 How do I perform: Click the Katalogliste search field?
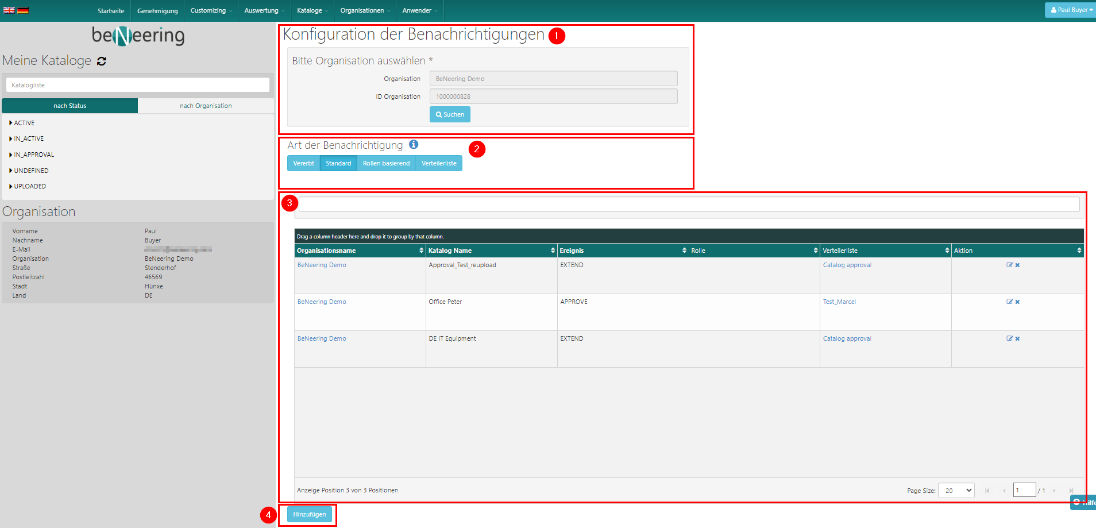(137, 85)
